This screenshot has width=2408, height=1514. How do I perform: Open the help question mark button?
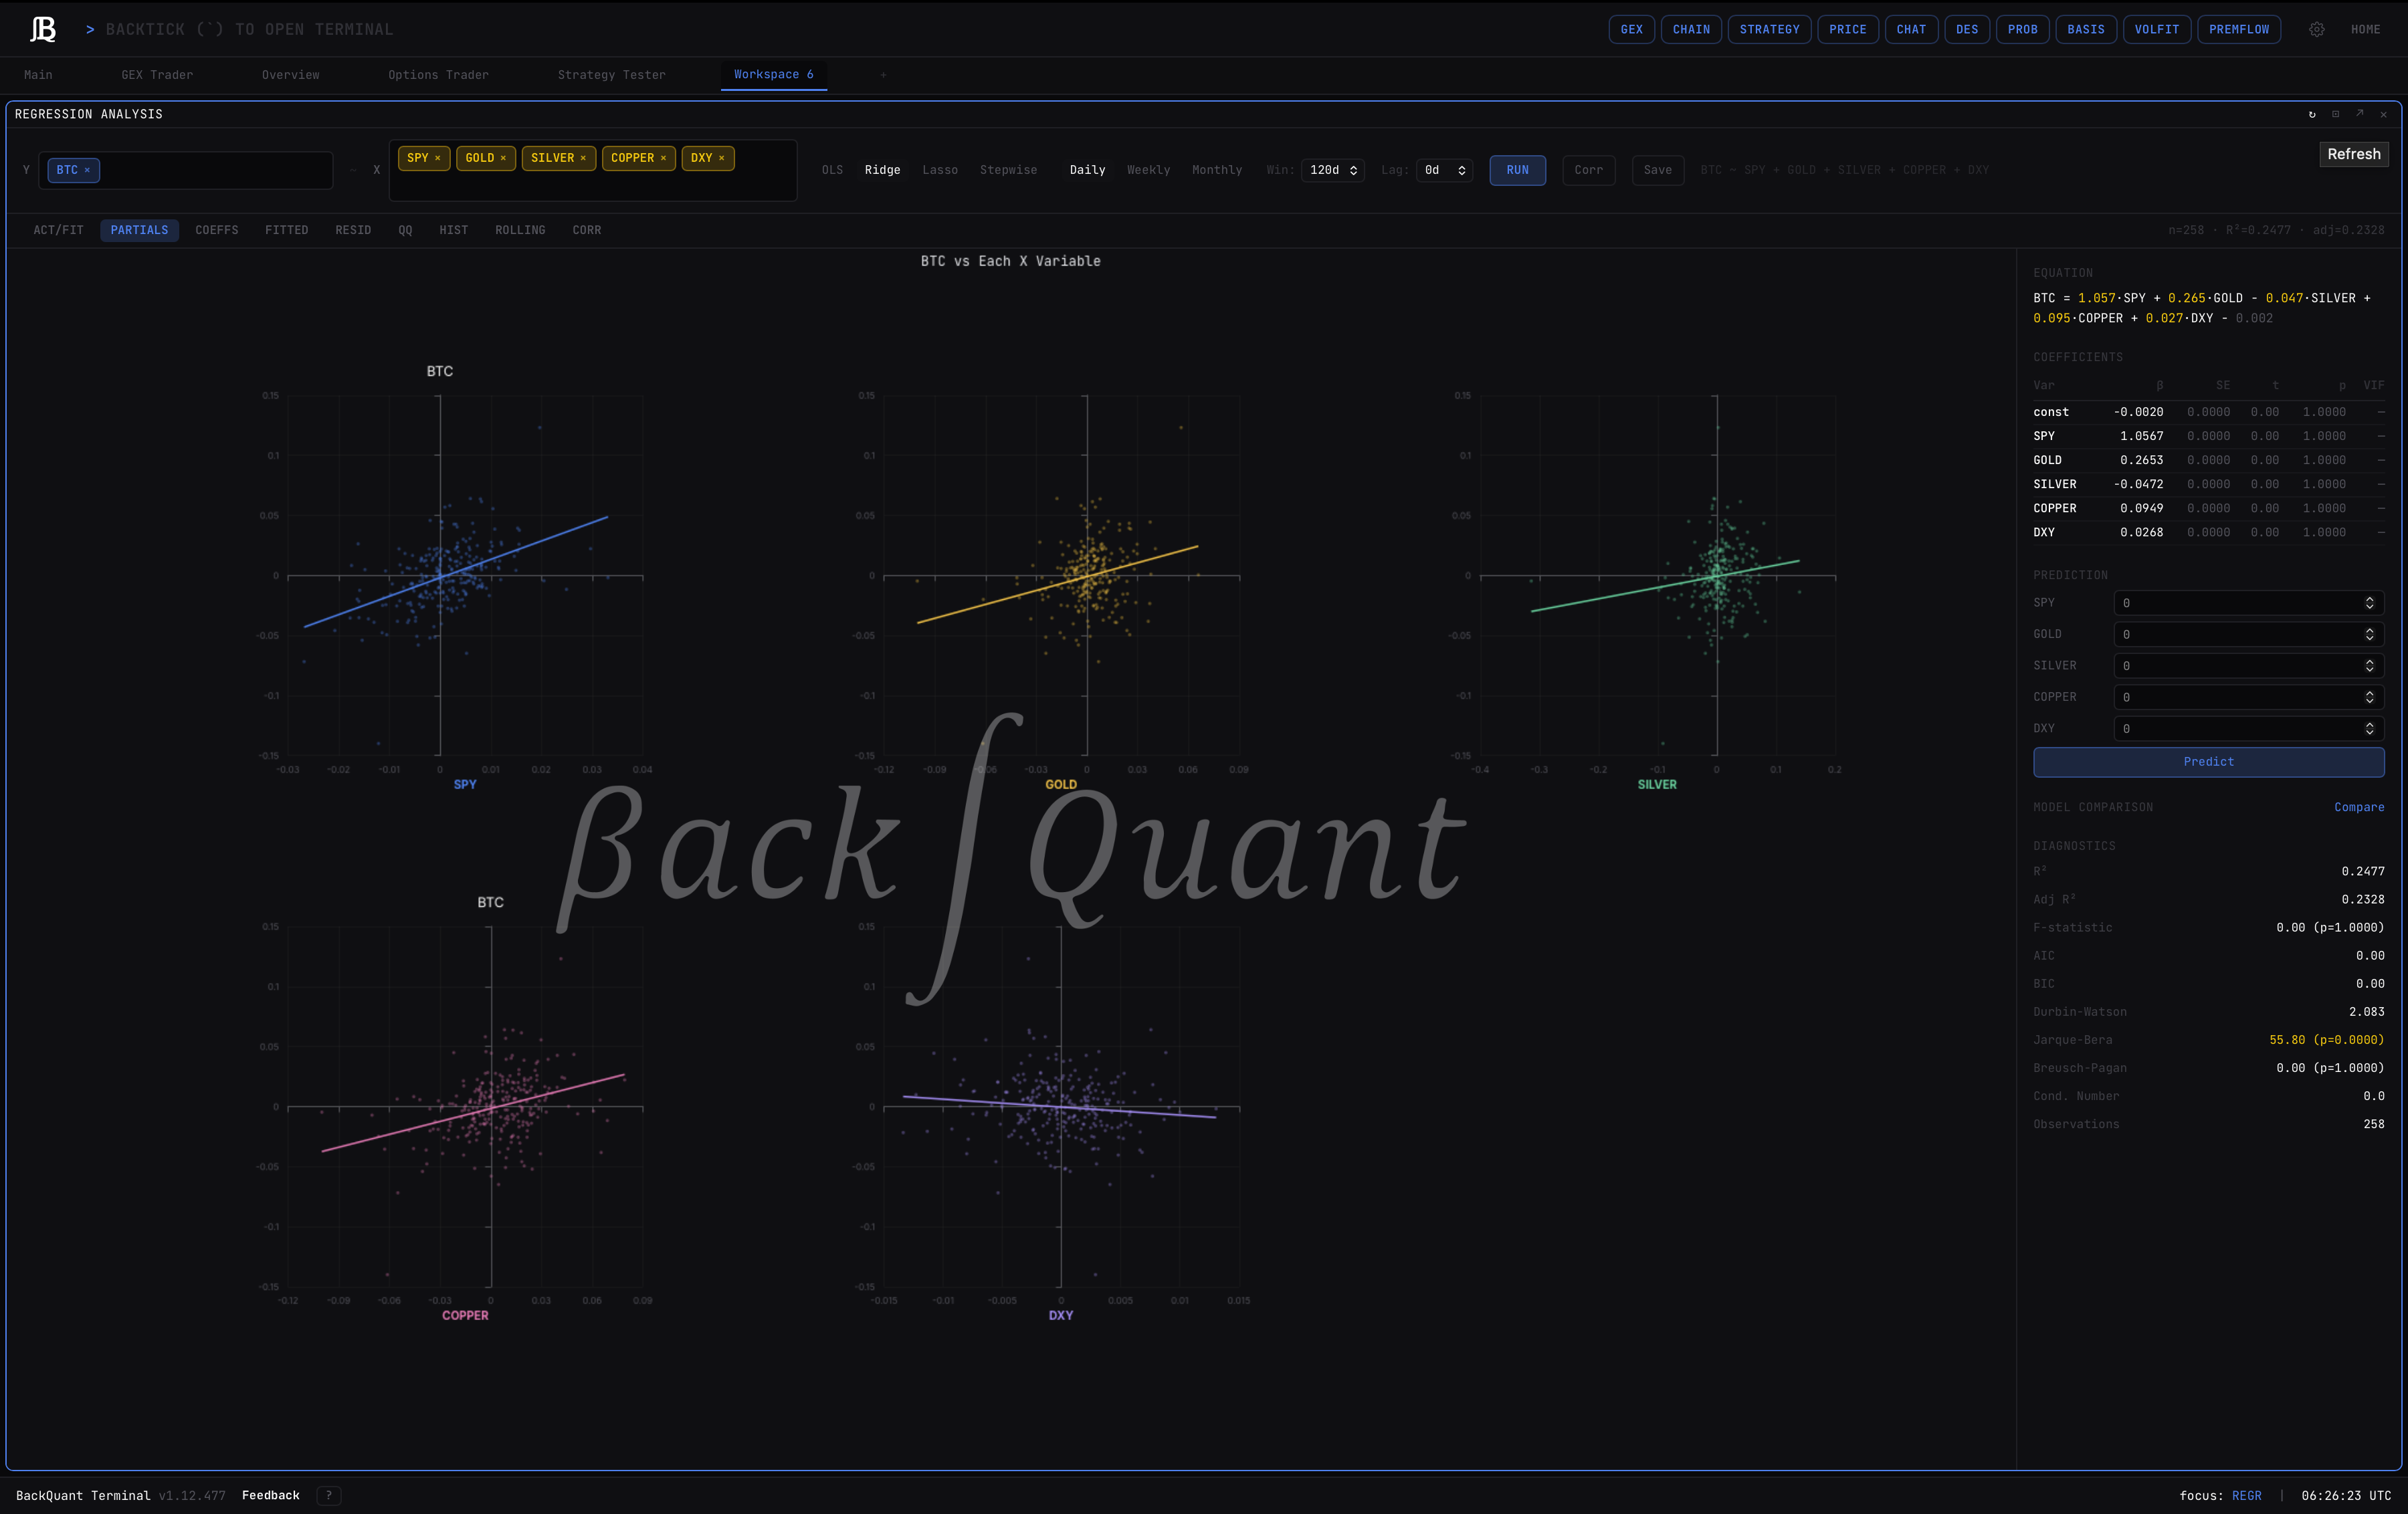[329, 1496]
